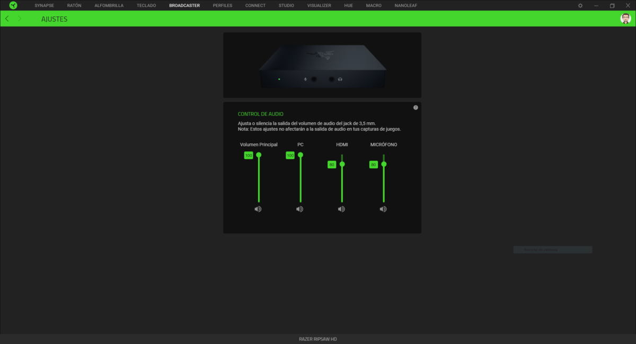The image size is (636, 344).
Task: Open the Teclado tab
Action: (146, 5)
